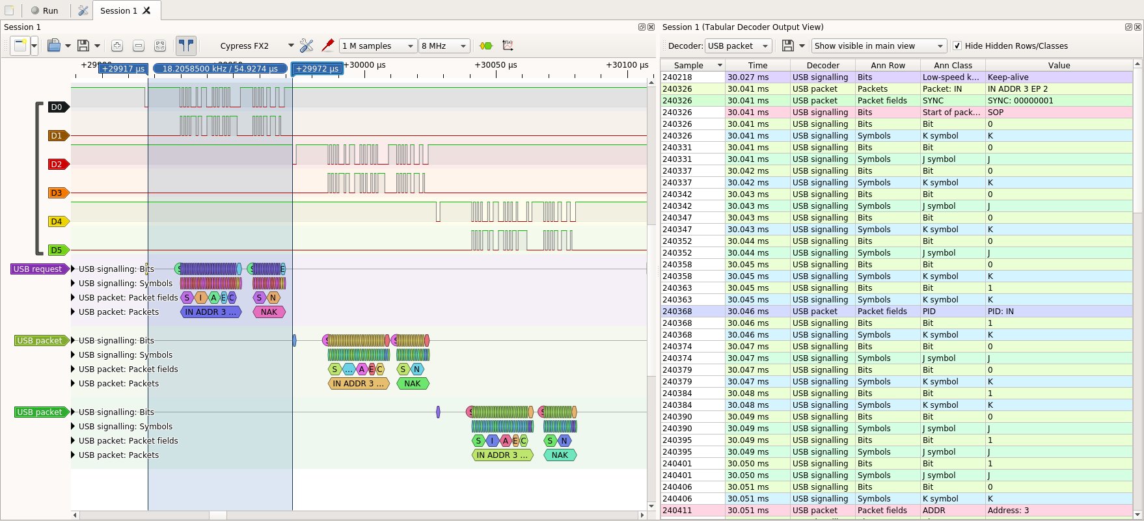Screen dimensions: 1144x521
Task: Click the Ann Class column header
Action: (953, 65)
